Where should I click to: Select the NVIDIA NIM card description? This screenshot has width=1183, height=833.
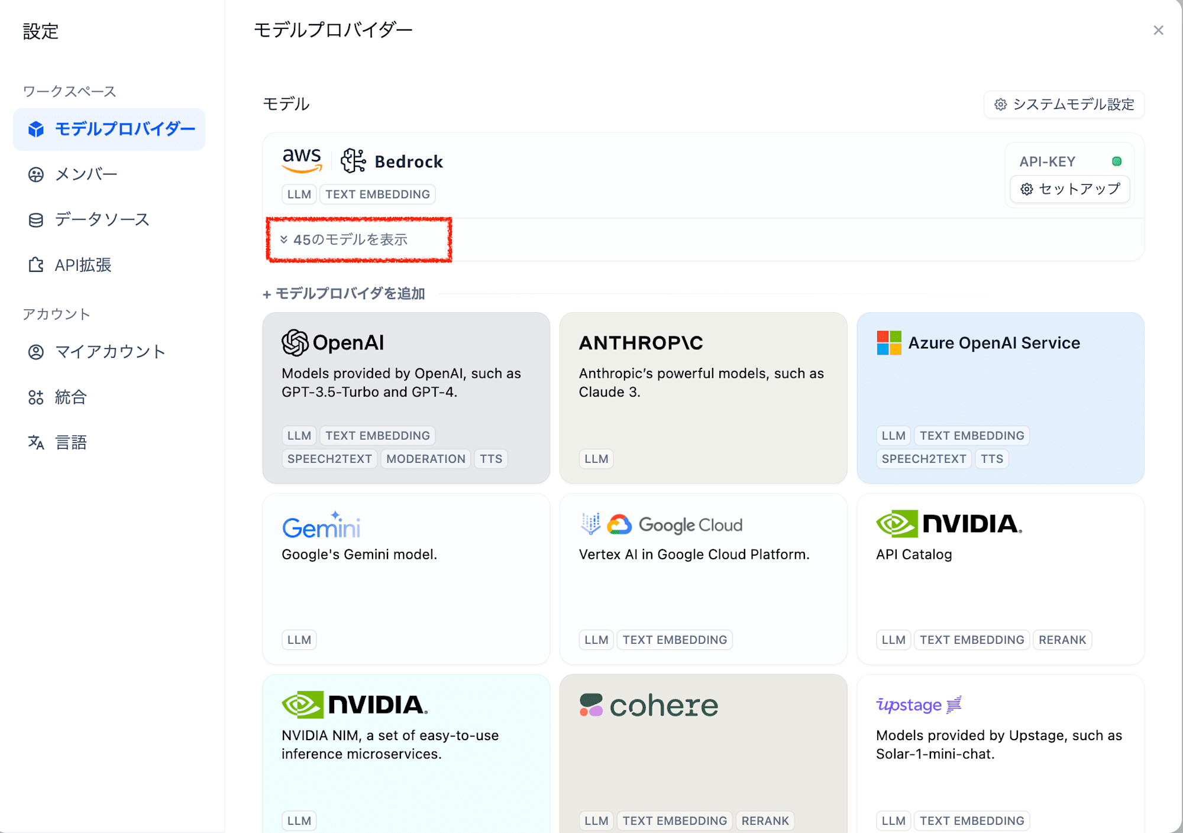pyautogui.click(x=390, y=745)
